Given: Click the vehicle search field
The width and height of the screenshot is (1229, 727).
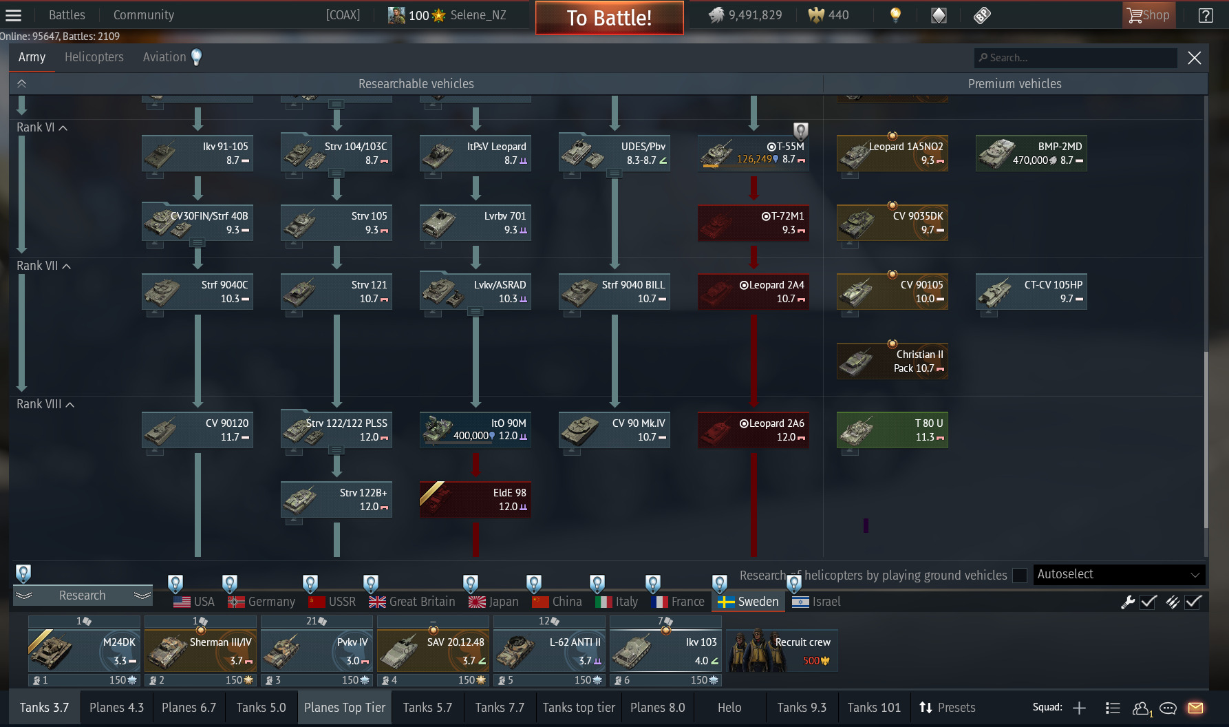Looking at the screenshot, I should click(1076, 58).
